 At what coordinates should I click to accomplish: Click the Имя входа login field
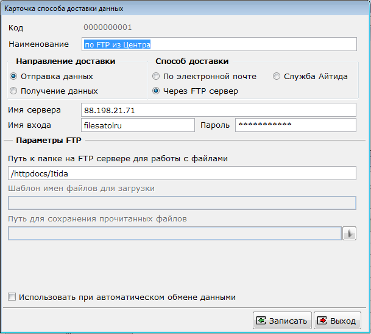[x=138, y=125]
